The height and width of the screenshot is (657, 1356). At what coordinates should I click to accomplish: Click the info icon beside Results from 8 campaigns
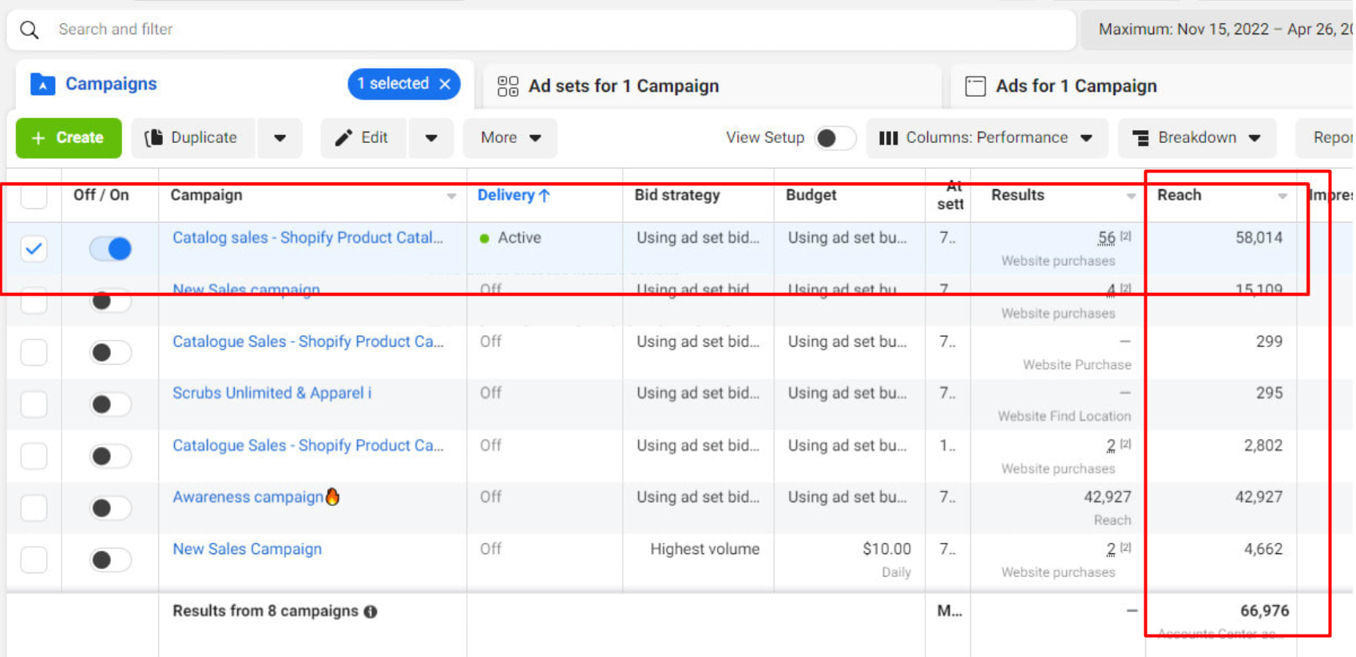click(371, 611)
